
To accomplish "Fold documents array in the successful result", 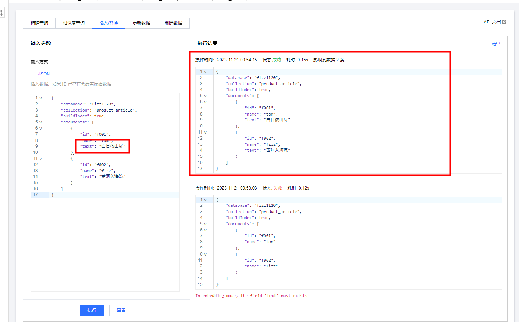I will coord(205,96).
